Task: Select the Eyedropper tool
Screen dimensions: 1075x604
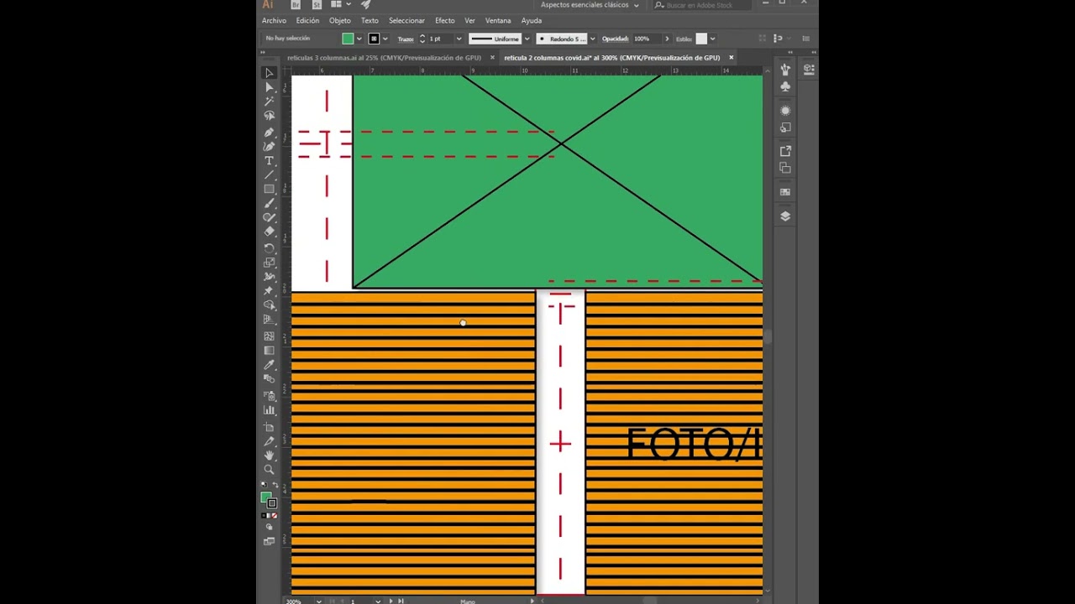Action: point(269,365)
